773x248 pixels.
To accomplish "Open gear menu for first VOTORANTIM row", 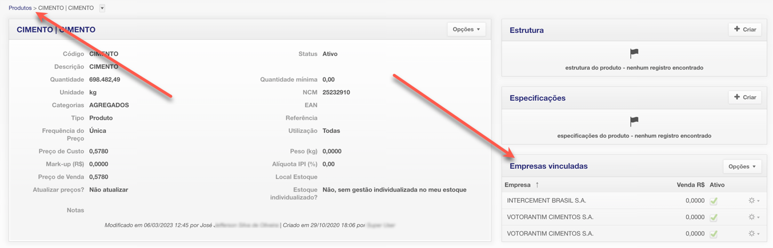I will coord(754,217).
